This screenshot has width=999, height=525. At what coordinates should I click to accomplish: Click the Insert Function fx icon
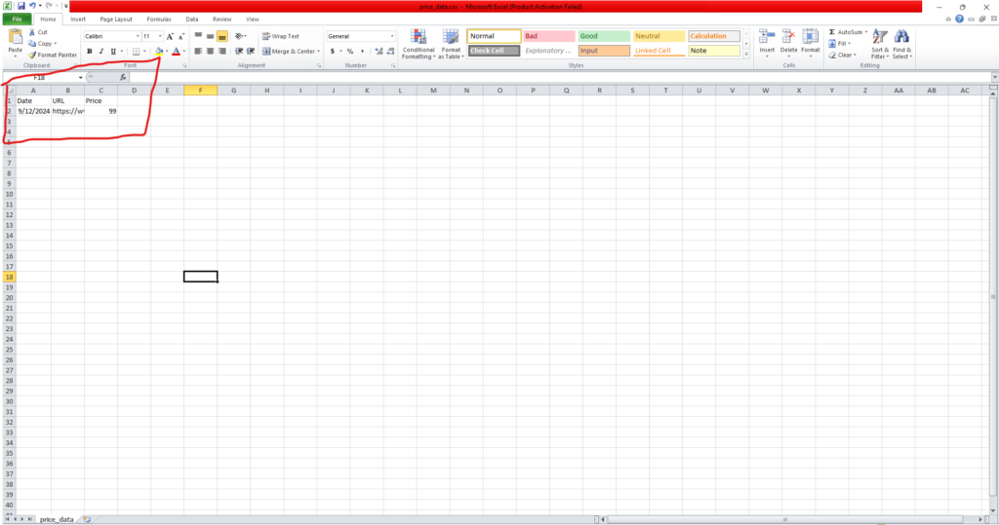(123, 77)
